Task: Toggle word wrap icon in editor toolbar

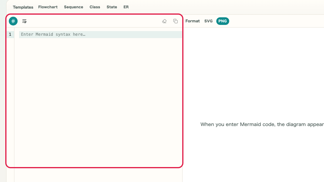Action: point(24,21)
